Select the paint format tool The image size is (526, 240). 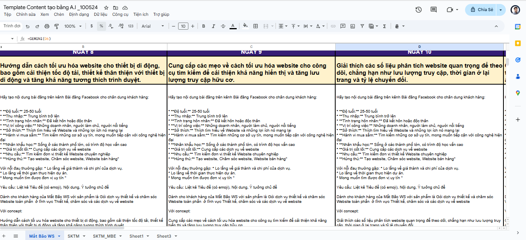56,26
